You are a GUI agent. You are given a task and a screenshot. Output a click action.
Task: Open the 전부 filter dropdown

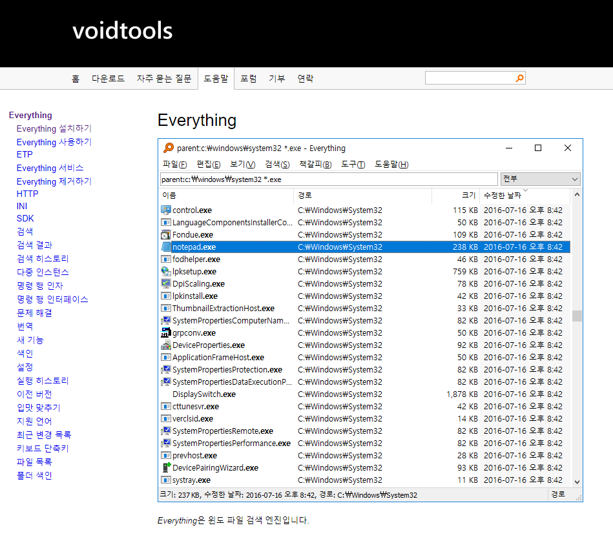pos(540,179)
